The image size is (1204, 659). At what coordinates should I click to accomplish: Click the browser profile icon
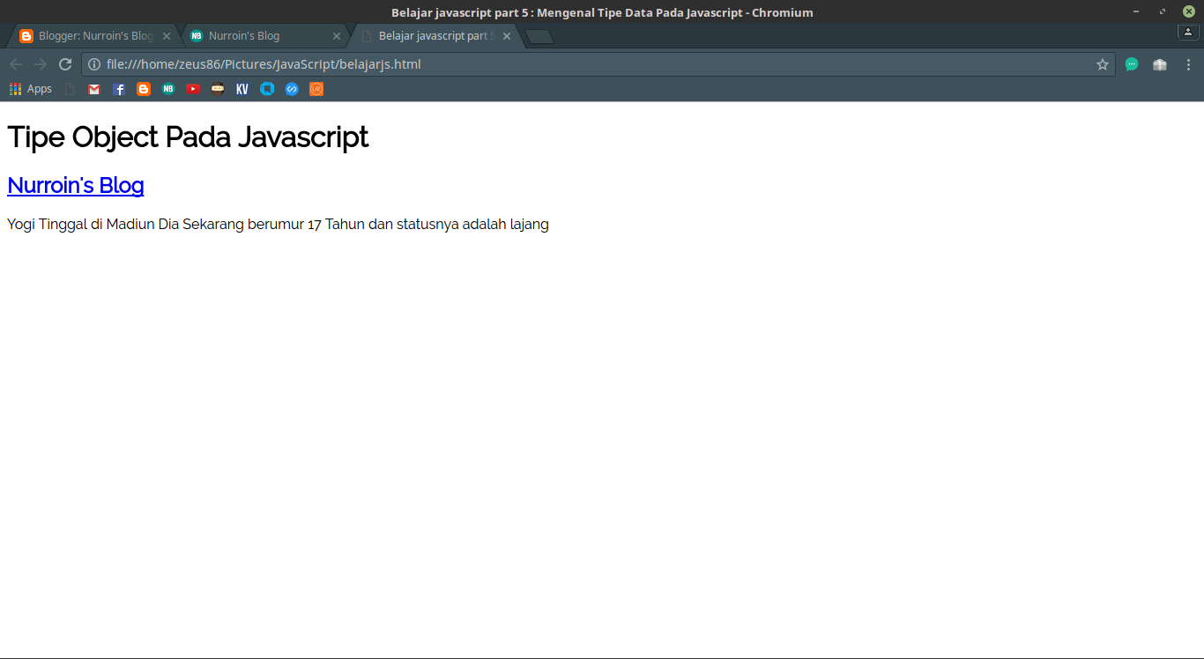point(1187,32)
